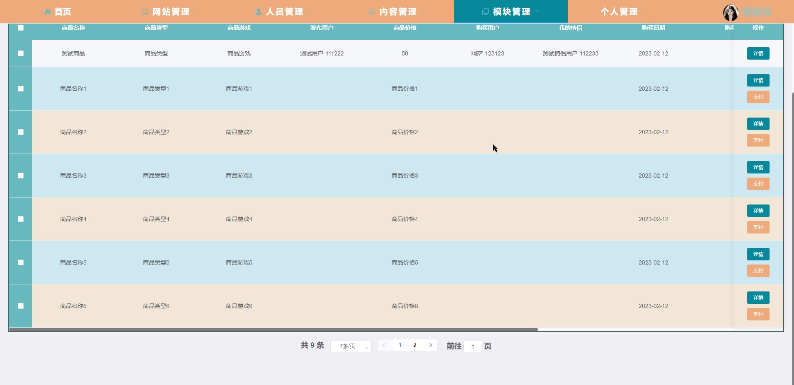Open the 7条/页 page size dropdown
Image resolution: width=794 pixels, height=385 pixels.
(351, 346)
